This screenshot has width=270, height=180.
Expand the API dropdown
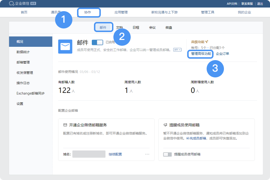click(177, 49)
